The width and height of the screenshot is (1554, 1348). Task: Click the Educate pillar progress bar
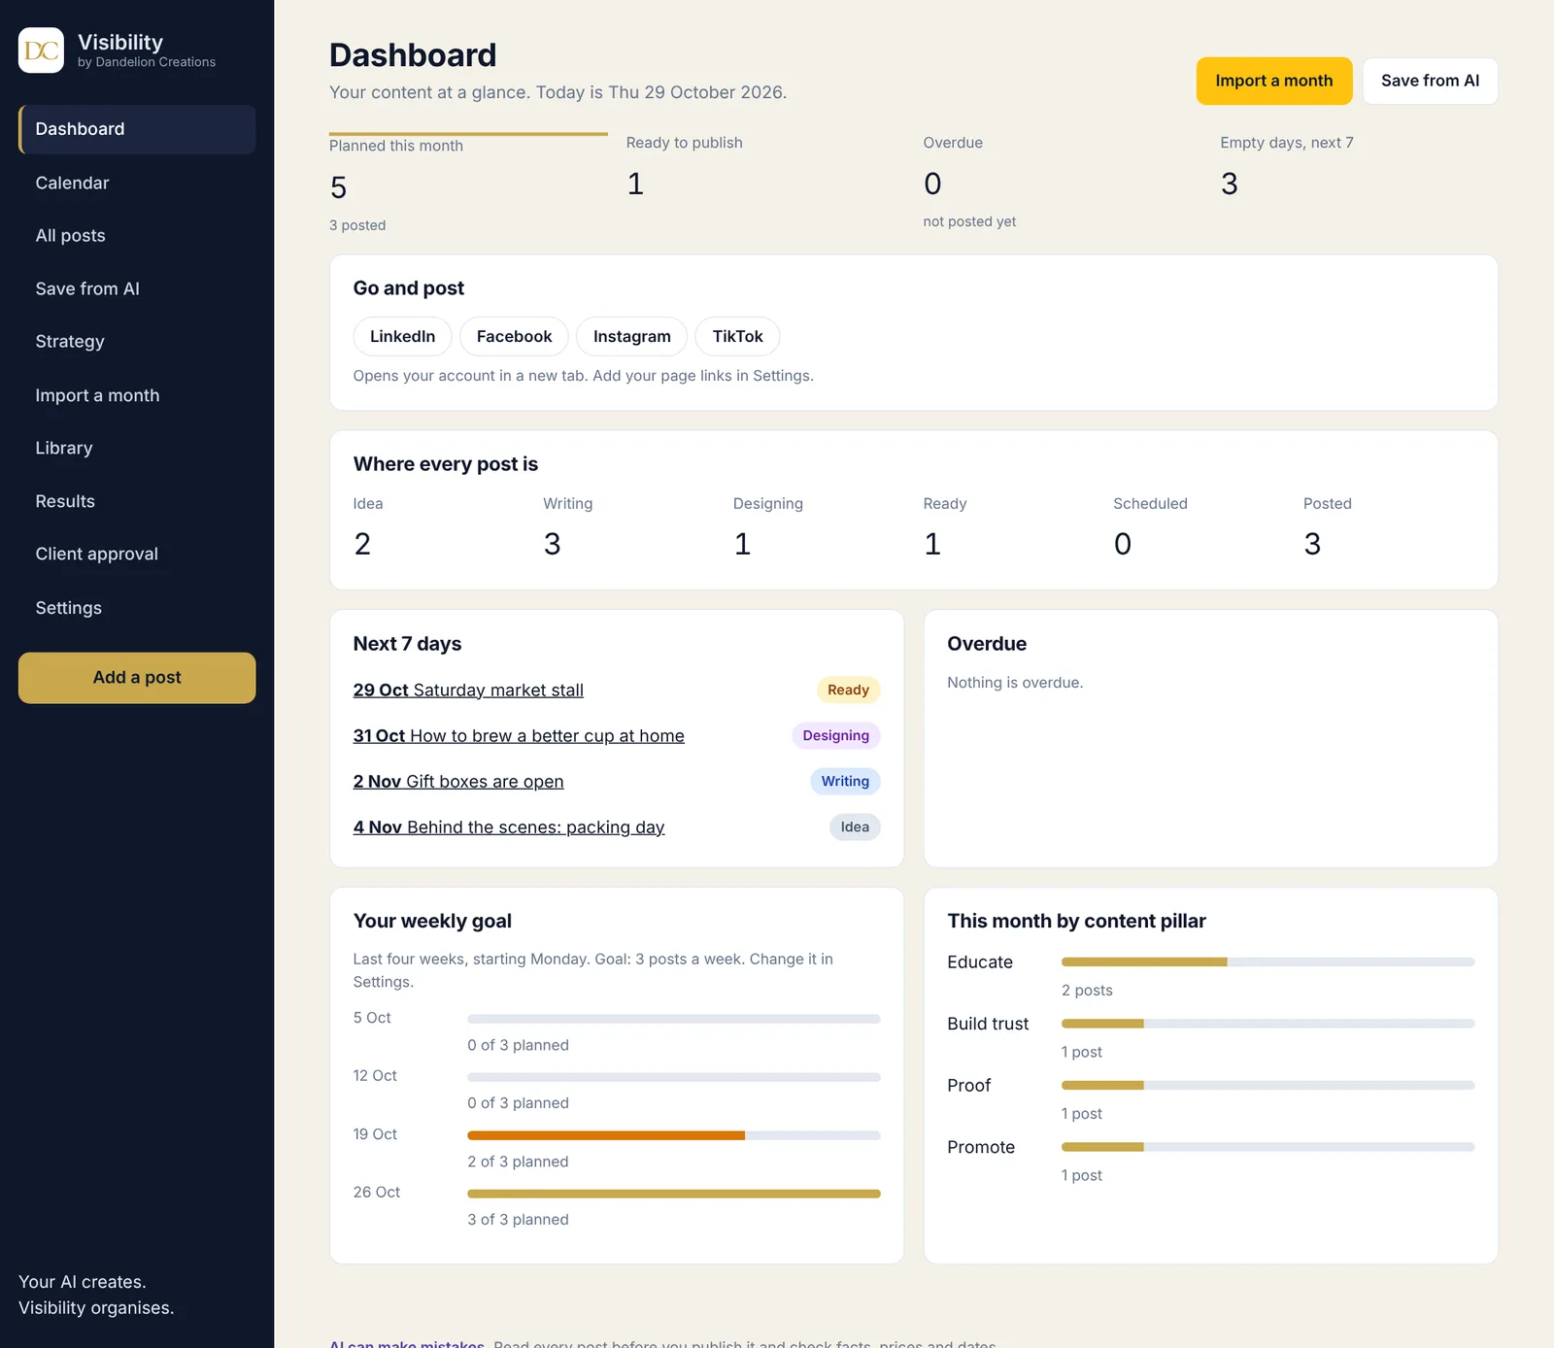point(1267,961)
